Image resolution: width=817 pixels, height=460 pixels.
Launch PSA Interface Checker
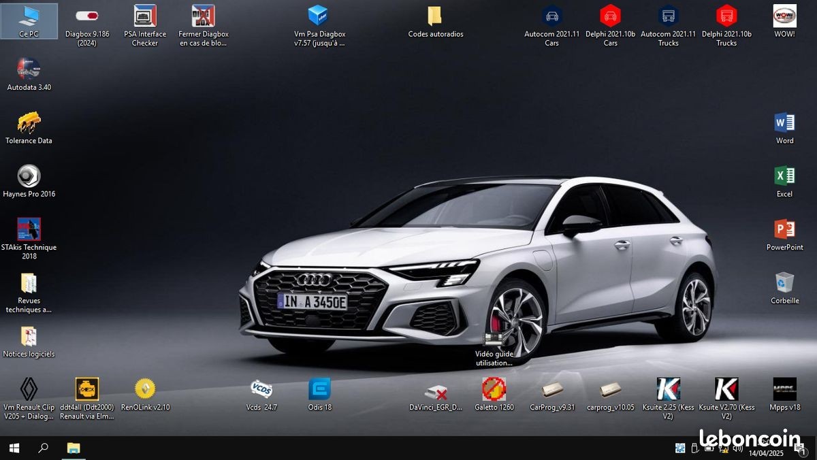click(145, 16)
